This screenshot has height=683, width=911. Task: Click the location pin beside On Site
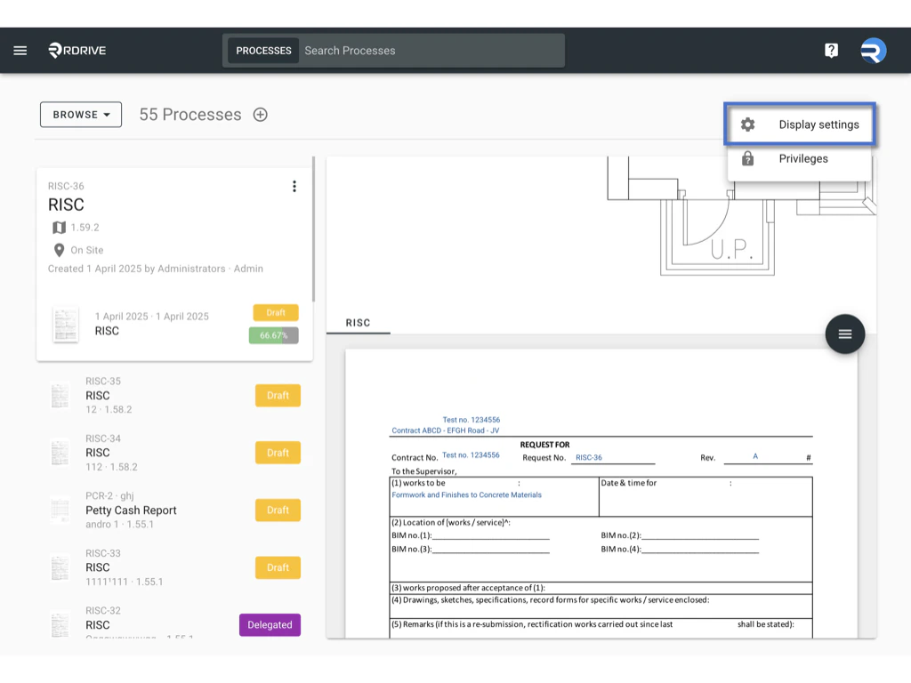60,250
